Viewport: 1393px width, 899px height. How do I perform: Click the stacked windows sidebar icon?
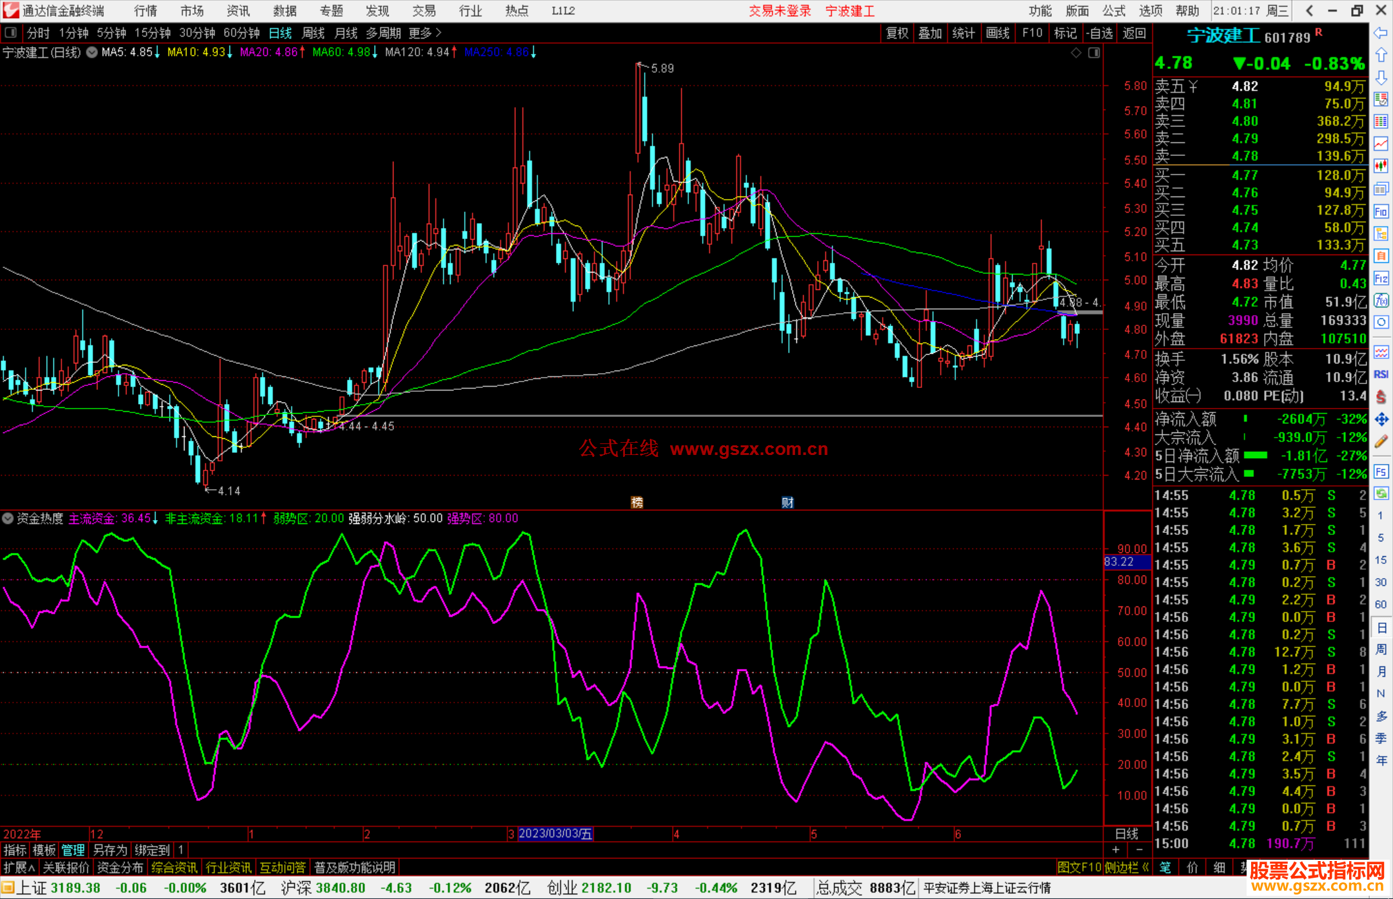tap(1381, 189)
